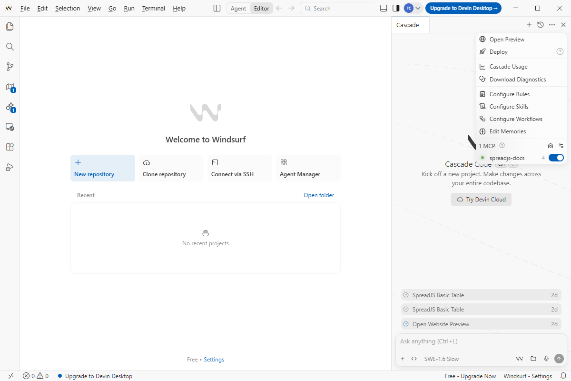571x381 pixels.
Task: Click the remote window icon in status bar
Action: (11, 376)
